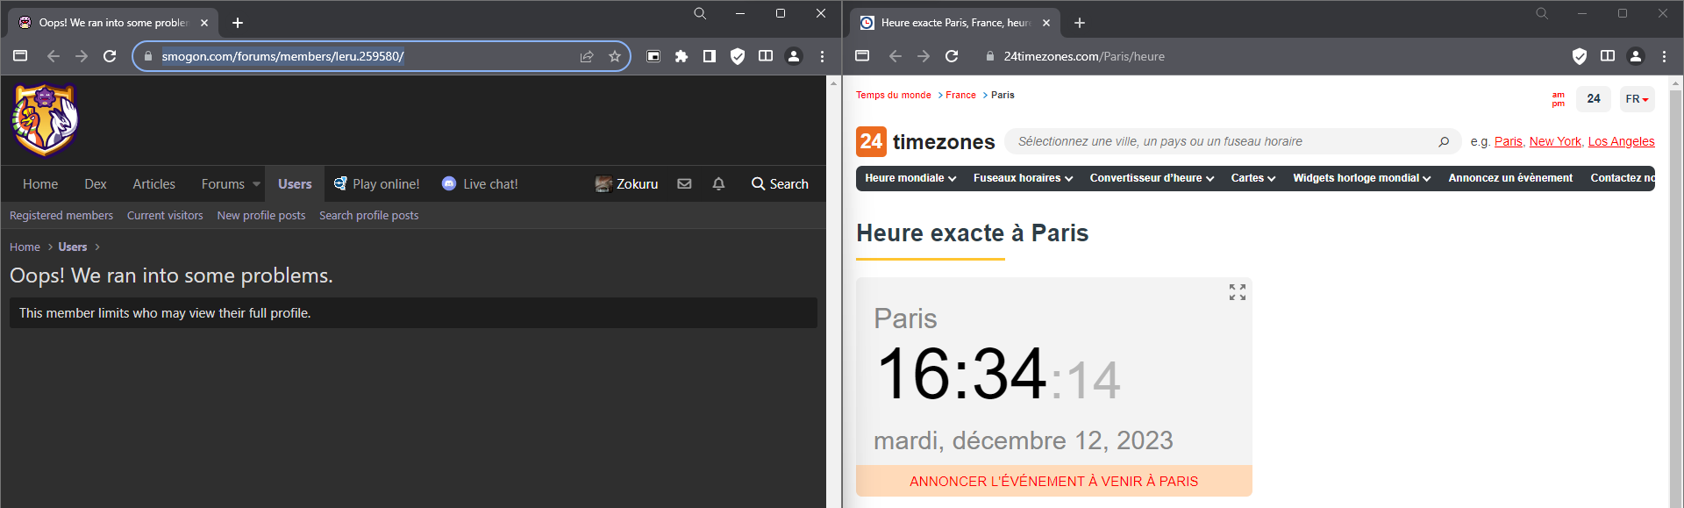This screenshot has width=1684, height=508.
Task: Click the share icon in Smogon address bar
Action: tap(587, 56)
